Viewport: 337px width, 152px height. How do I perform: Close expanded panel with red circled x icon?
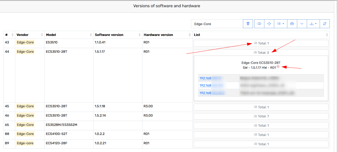click(278, 67)
